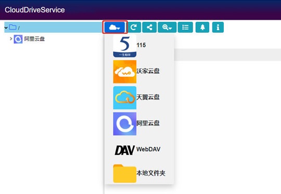Click the 阿里云盘 icon in the tree
The width and height of the screenshot is (281, 194).
pyautogui.click(x=18, y=39)
